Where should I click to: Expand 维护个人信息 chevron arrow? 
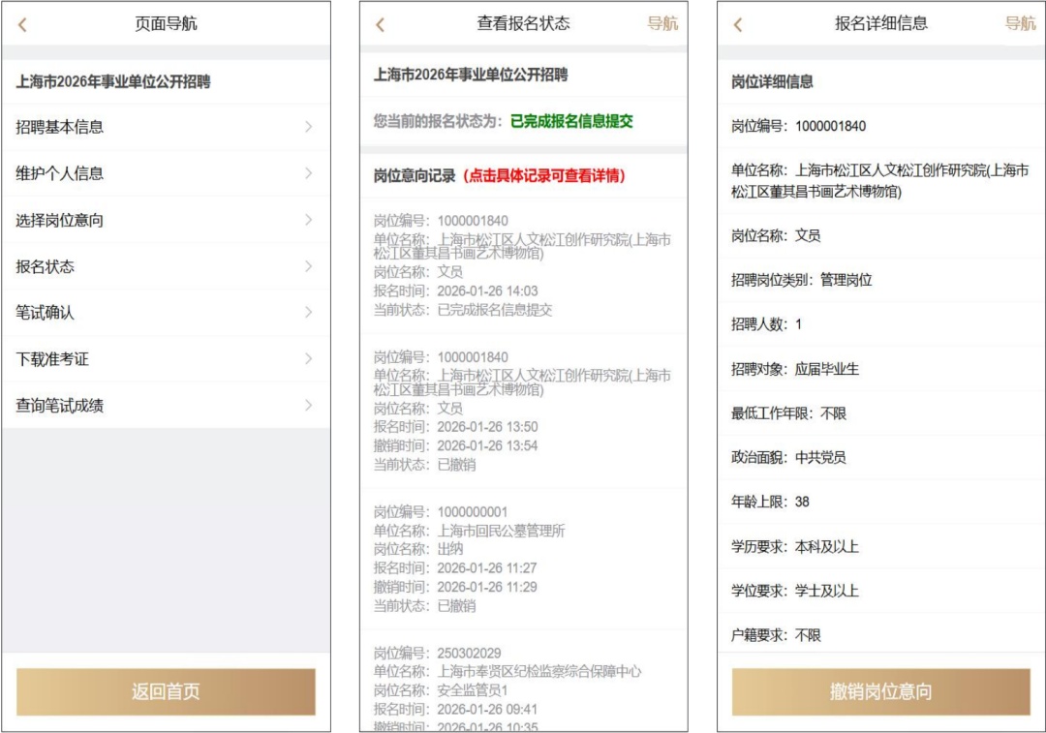(308, 173)
